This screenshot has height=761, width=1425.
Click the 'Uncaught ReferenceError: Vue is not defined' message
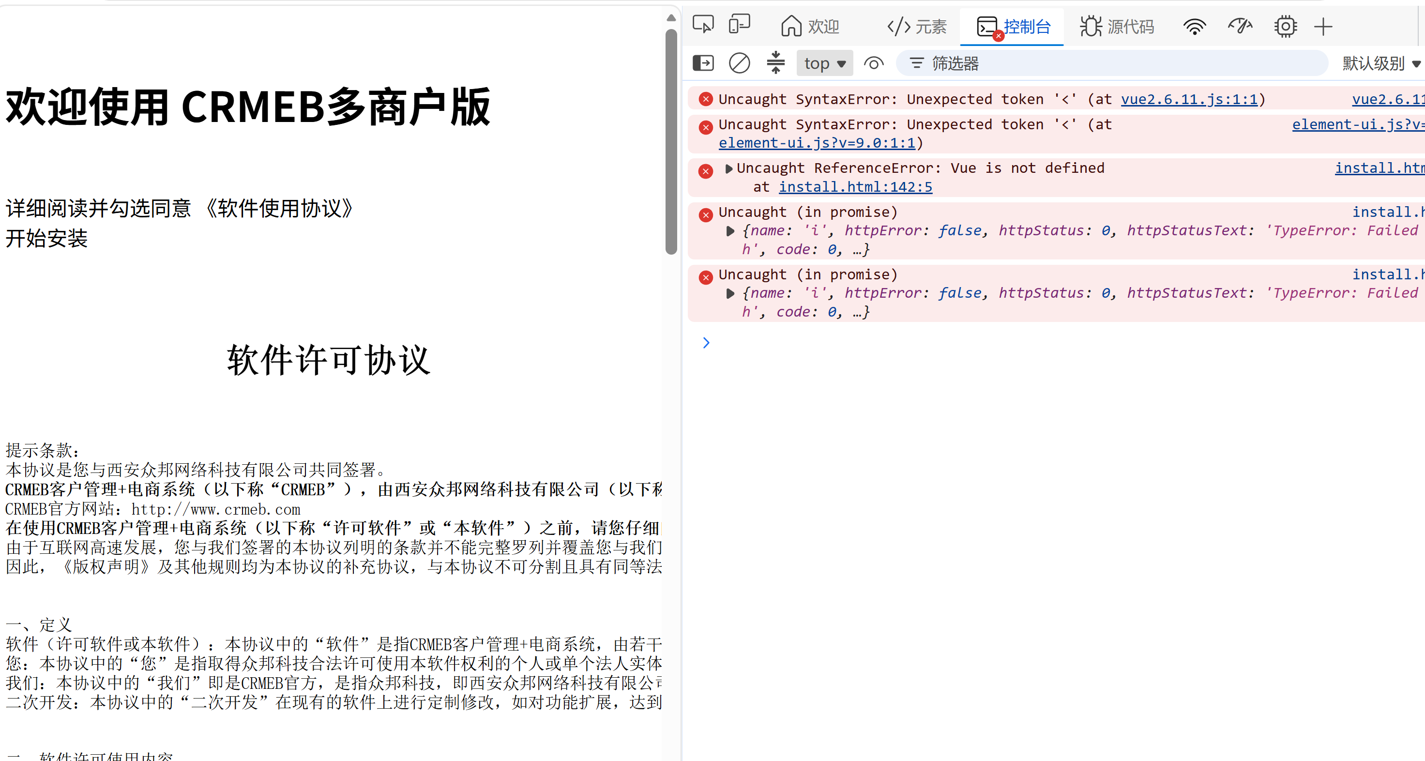(921, 168)
